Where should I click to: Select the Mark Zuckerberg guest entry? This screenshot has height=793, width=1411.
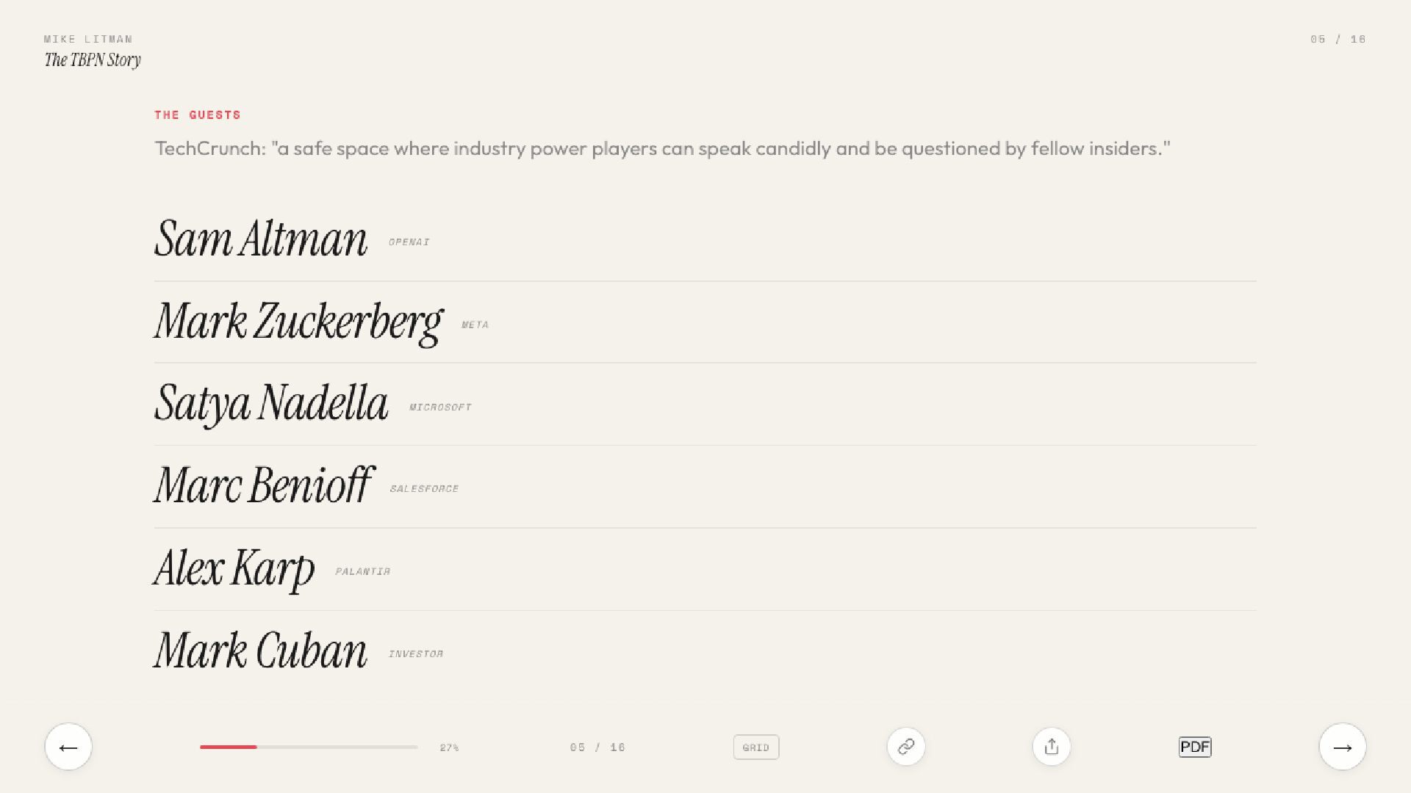point(298,322)
